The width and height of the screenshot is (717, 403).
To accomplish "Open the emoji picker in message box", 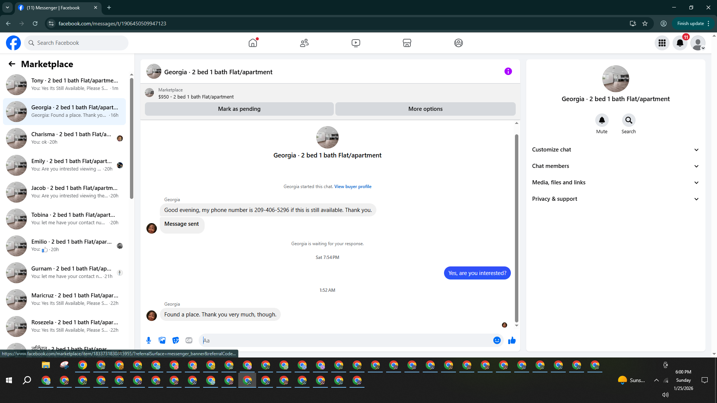I will point(497,340).
